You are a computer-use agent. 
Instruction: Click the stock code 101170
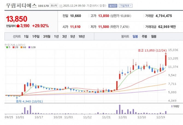[x=43, y=6]
